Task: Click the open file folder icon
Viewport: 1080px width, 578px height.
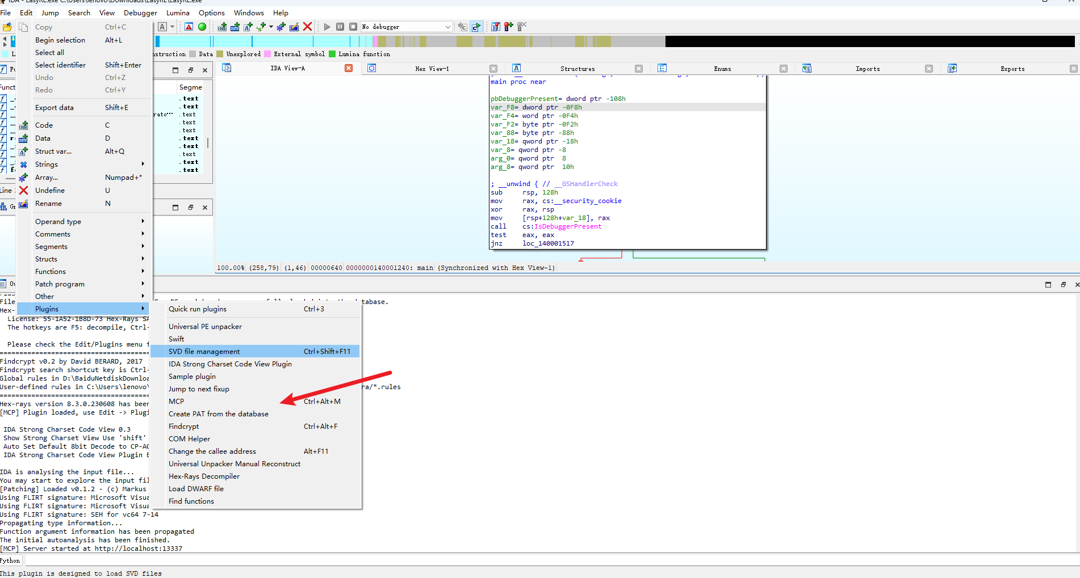Action: [7, 27]
